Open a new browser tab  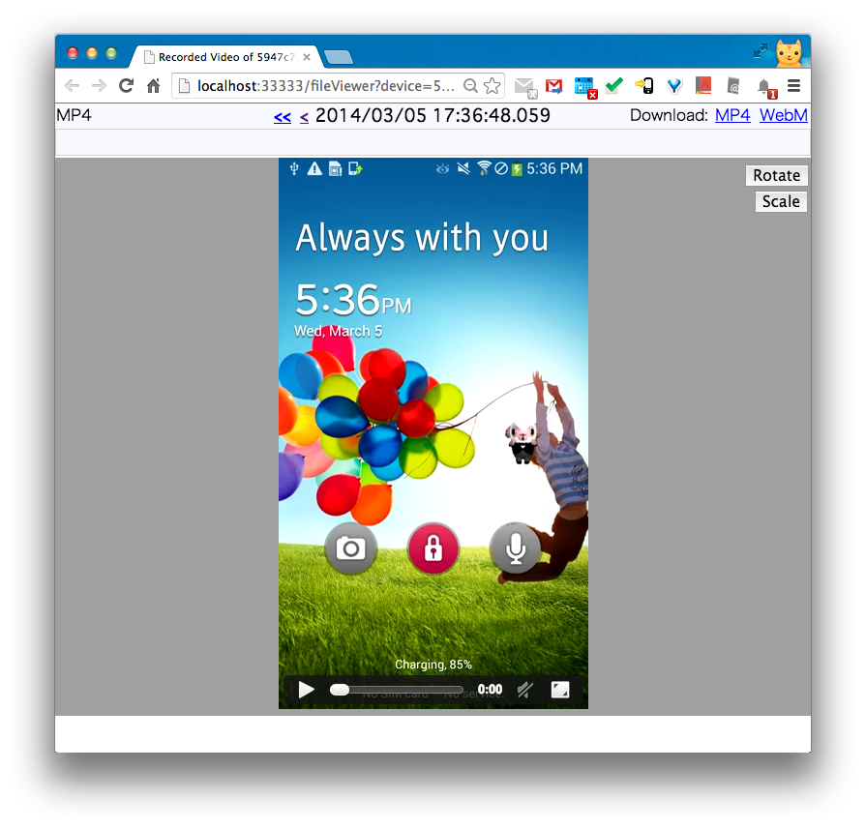coord(338,57)
